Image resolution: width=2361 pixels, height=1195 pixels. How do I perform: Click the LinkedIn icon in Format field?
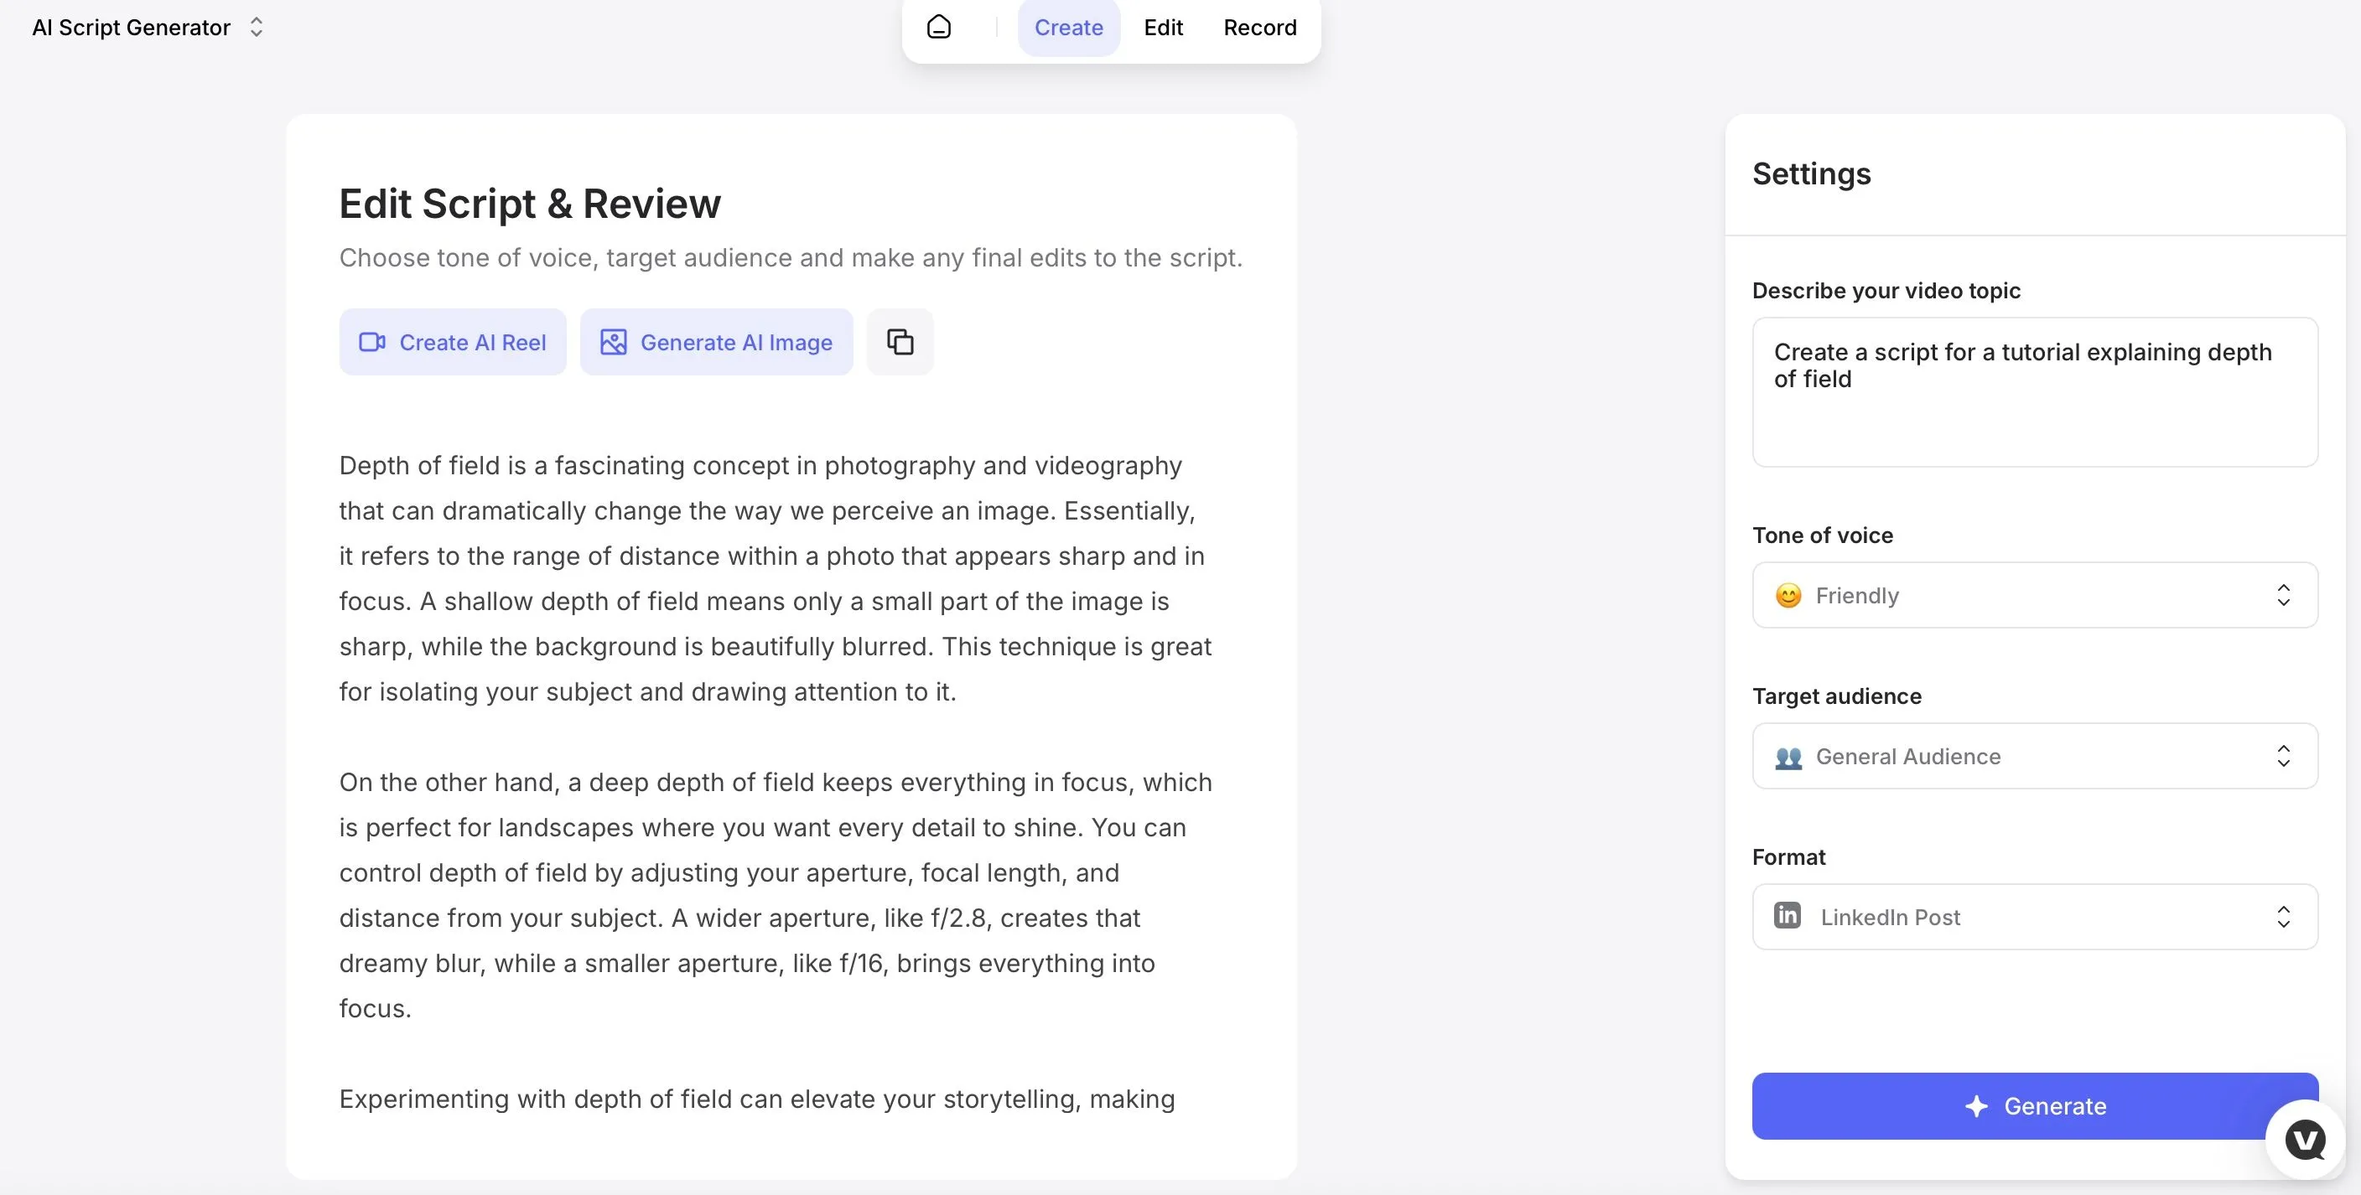click(1788, 915)
